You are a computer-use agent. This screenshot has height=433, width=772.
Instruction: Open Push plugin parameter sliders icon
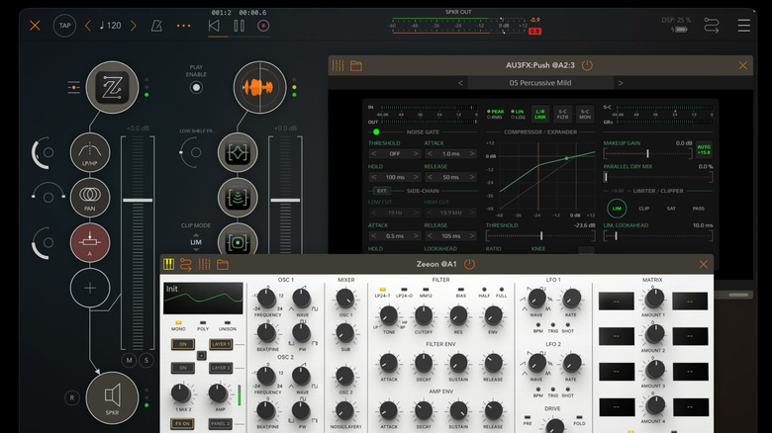click(338, 65)
